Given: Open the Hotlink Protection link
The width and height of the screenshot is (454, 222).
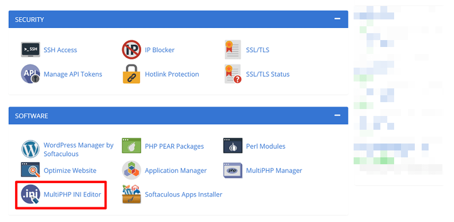Looking at the screenshot, I should click(172, 74).
